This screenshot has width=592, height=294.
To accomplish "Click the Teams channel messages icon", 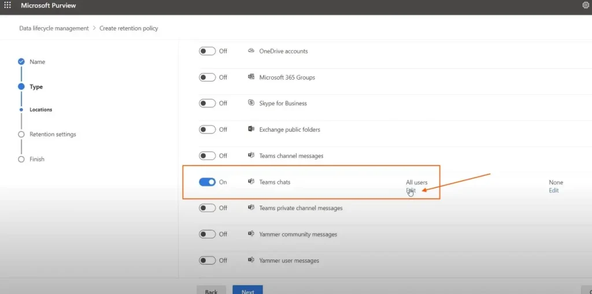I will (251, 155).
